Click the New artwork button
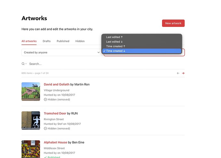Viewport: 221px width, 158px height. [x=173, y=23]
